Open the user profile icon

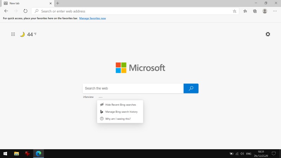click(x=265, y=11)
